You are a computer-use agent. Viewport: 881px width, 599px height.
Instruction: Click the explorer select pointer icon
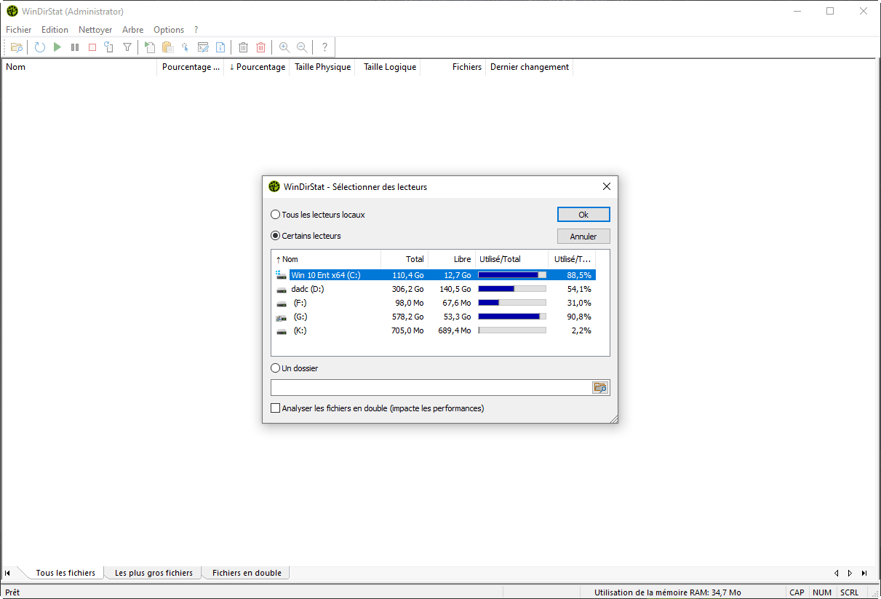(x=186, y=47)
